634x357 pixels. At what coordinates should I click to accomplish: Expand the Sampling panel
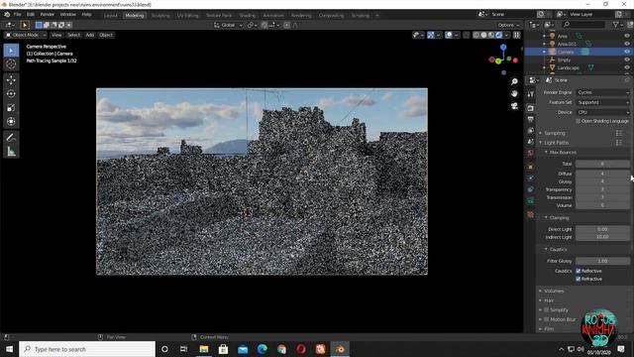[x=554, y=133]
